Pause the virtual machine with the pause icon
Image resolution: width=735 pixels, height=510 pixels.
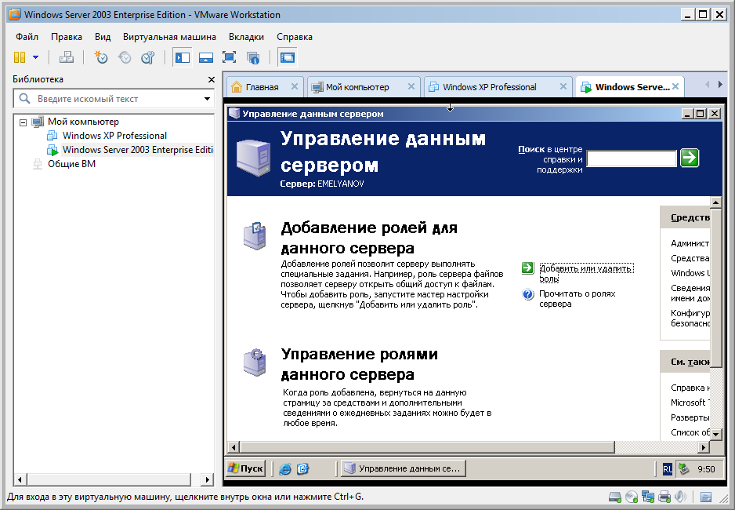20,58
